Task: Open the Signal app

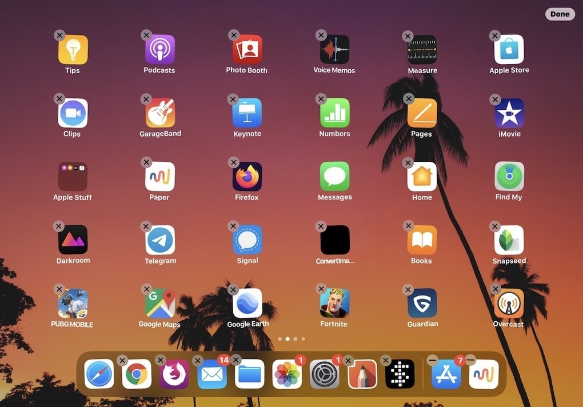Action: coord(247,240)
